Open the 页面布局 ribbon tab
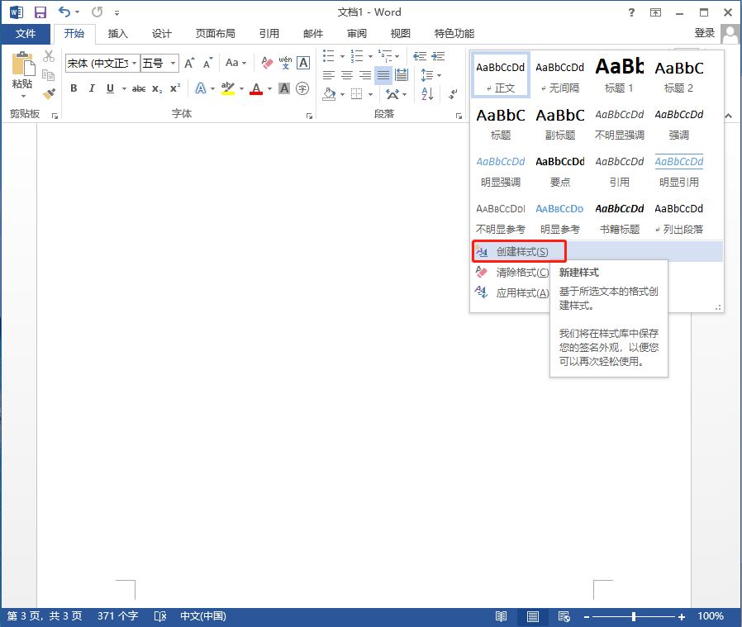 [215, 34]
